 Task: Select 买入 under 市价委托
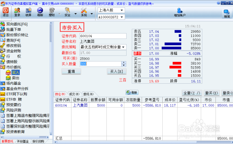[16, 72]
